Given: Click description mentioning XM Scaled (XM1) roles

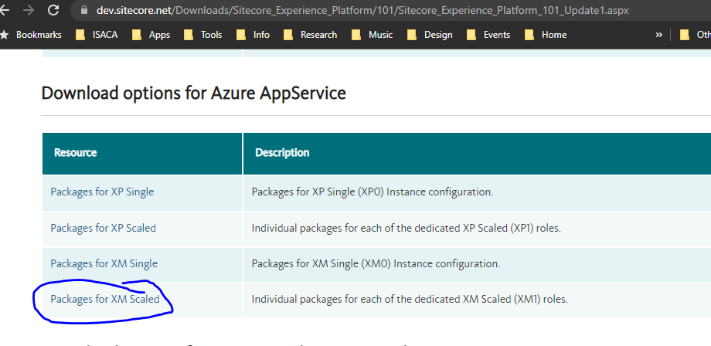Looking at the screenshot, I should click(410, 299).
